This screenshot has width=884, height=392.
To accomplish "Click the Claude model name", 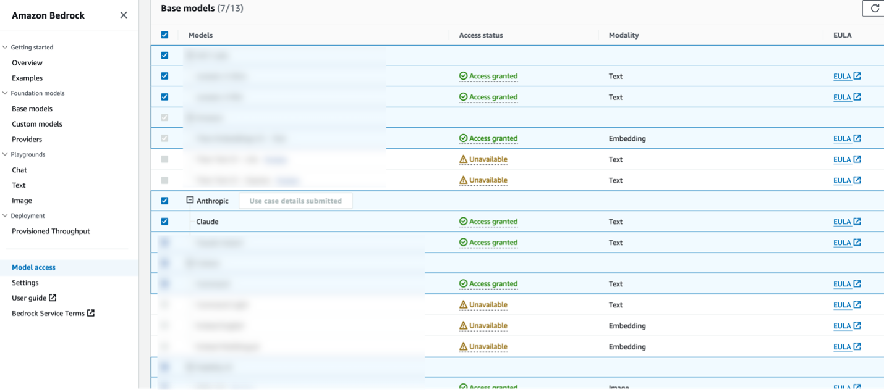I will [x=207, y=222].
